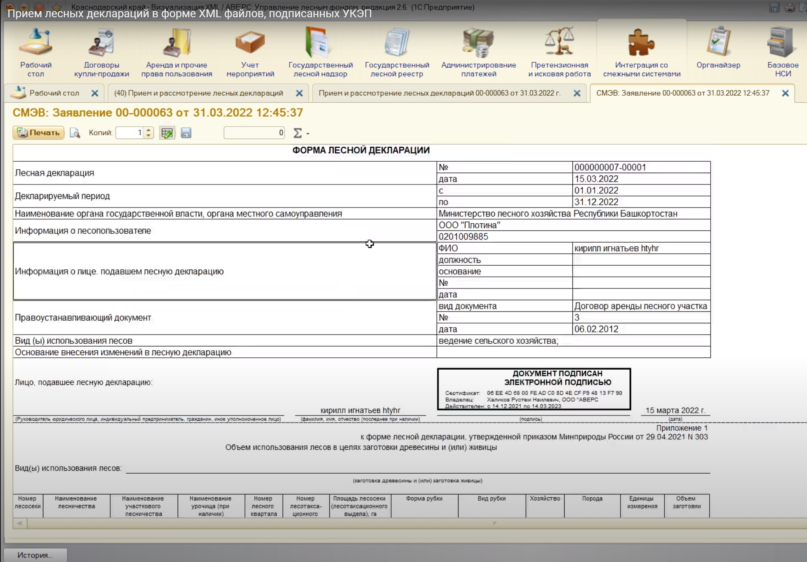Open Аренда и прочие права пользования section
Image resolution: width=807 pixels, height=562 pixels.
(x=176, y=52)
